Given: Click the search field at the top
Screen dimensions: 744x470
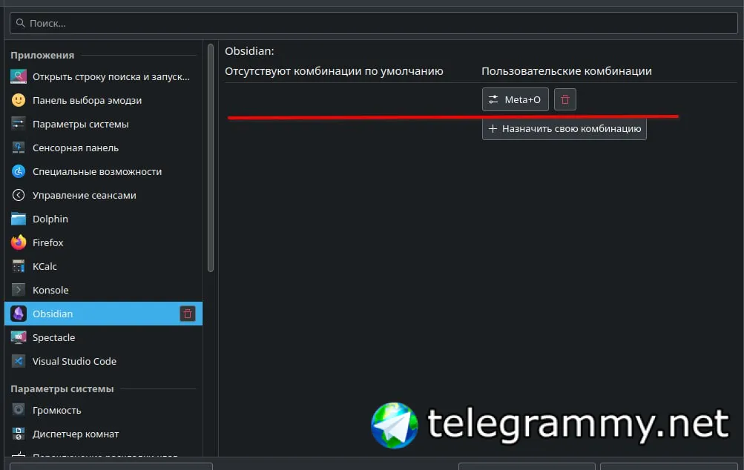Looking at the screenshot, I should [373, 23].
